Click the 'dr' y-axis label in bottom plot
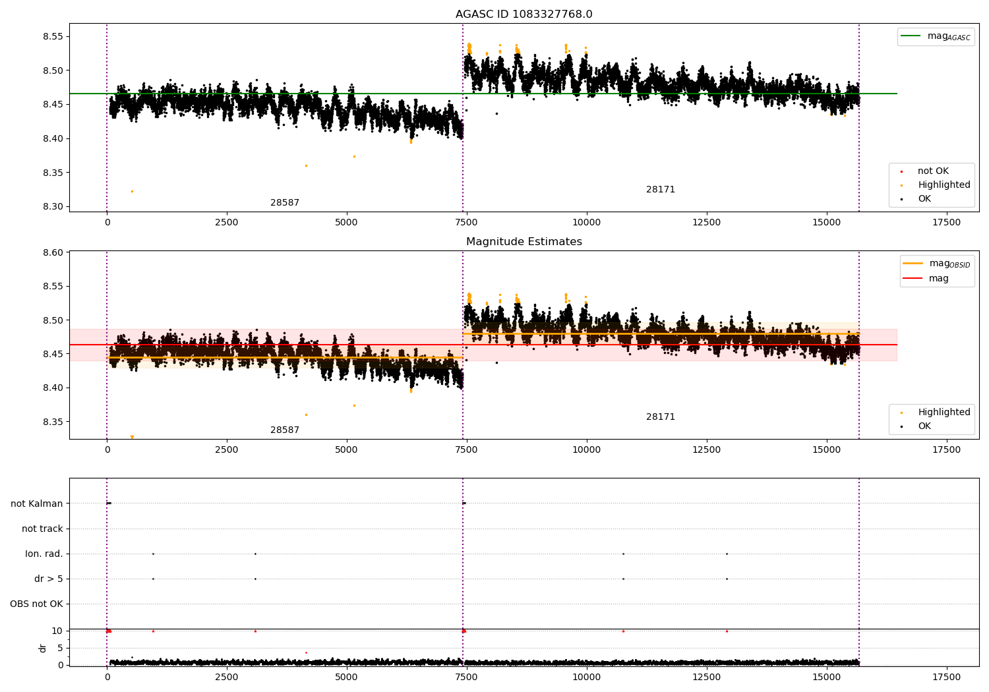This screenshot has width=989, height=692. (x=43, y=648)
